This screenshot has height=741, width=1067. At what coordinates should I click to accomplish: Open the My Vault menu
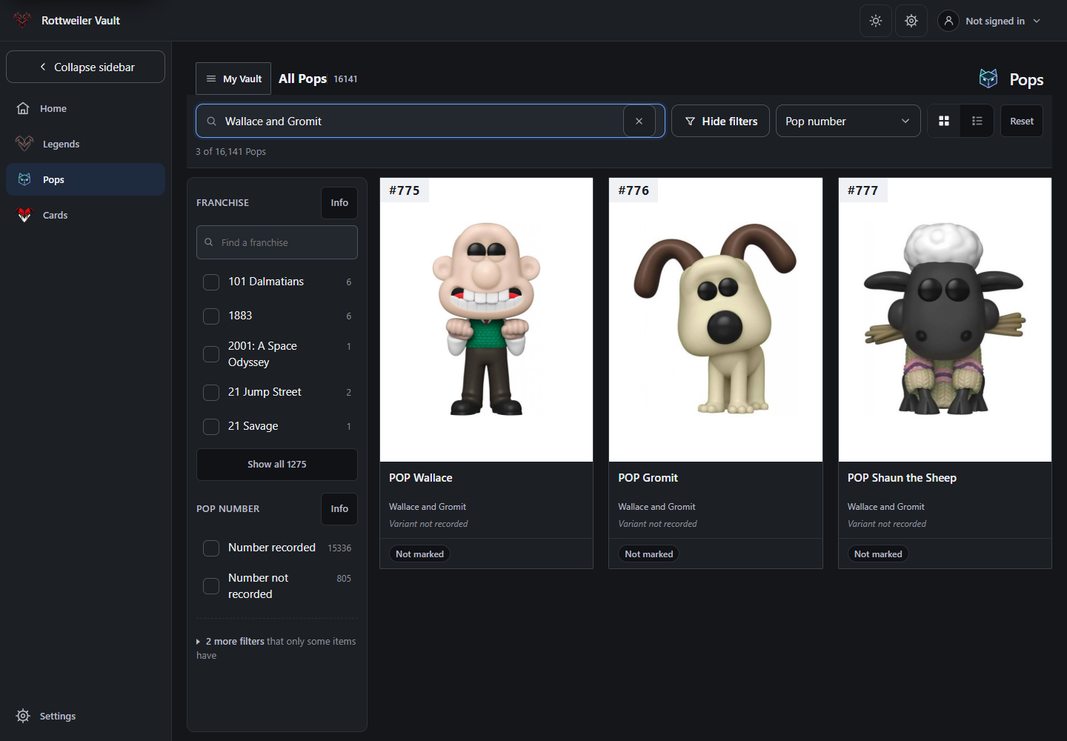tap(233, 79)
